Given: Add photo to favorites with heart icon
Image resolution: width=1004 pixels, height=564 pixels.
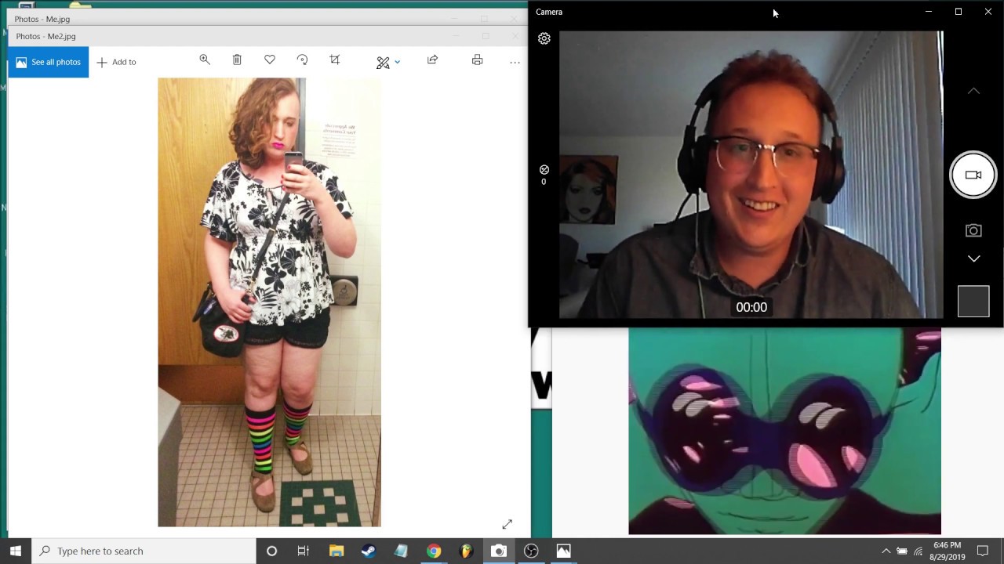Looking at the screenshot, I should (270, 60).
